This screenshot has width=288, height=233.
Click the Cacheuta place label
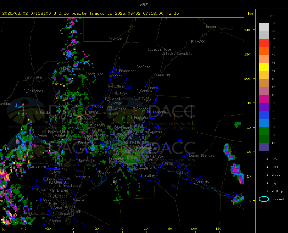point(60,135)
